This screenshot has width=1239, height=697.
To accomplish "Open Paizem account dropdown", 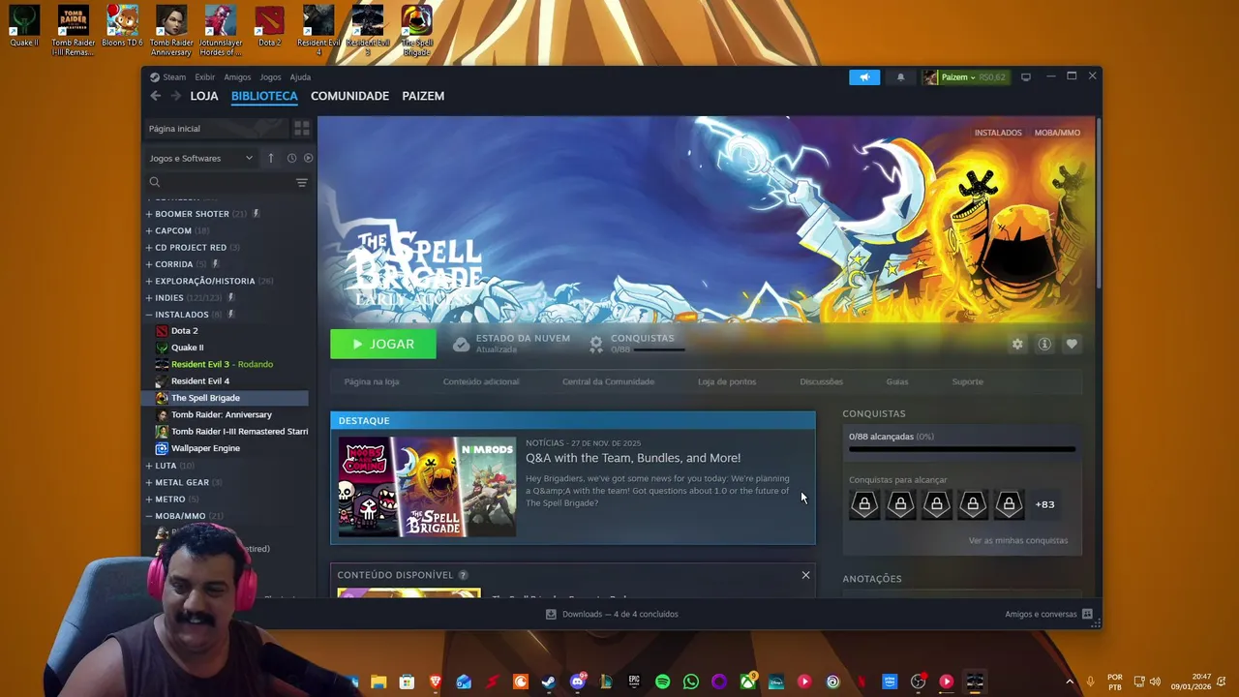I will tap(964, 77).
